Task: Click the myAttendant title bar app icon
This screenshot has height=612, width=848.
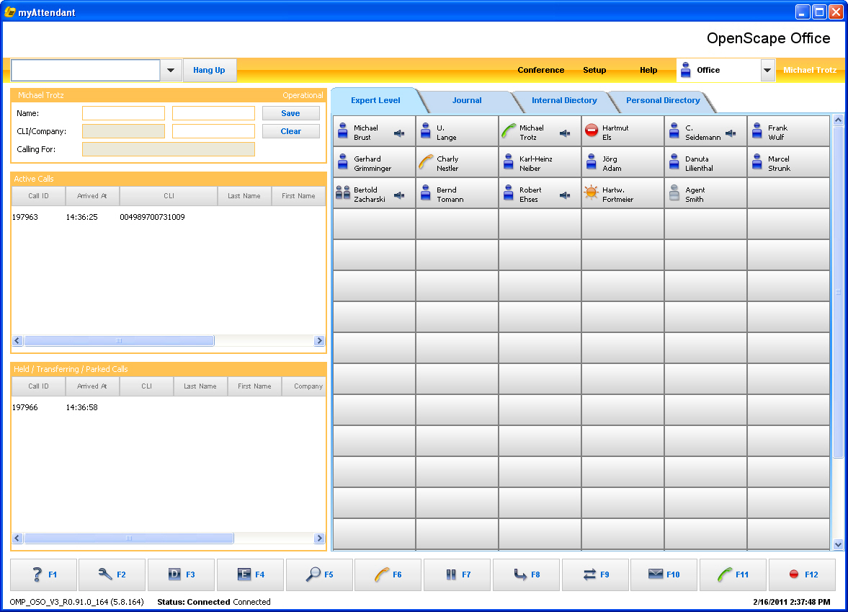Action: point(10,12)
